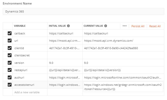This screenshot has width=167, height=100.
Task: Edit the accesstokenurl current value field
Action: coord(123,87)
